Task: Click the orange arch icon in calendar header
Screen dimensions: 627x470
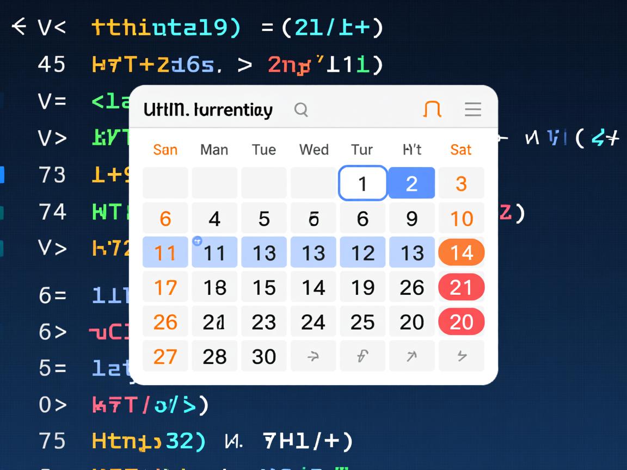Action: [432, 109]
